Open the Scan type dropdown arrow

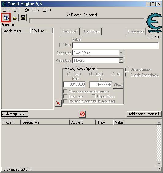pyautogui.click(x=121, y=53)
